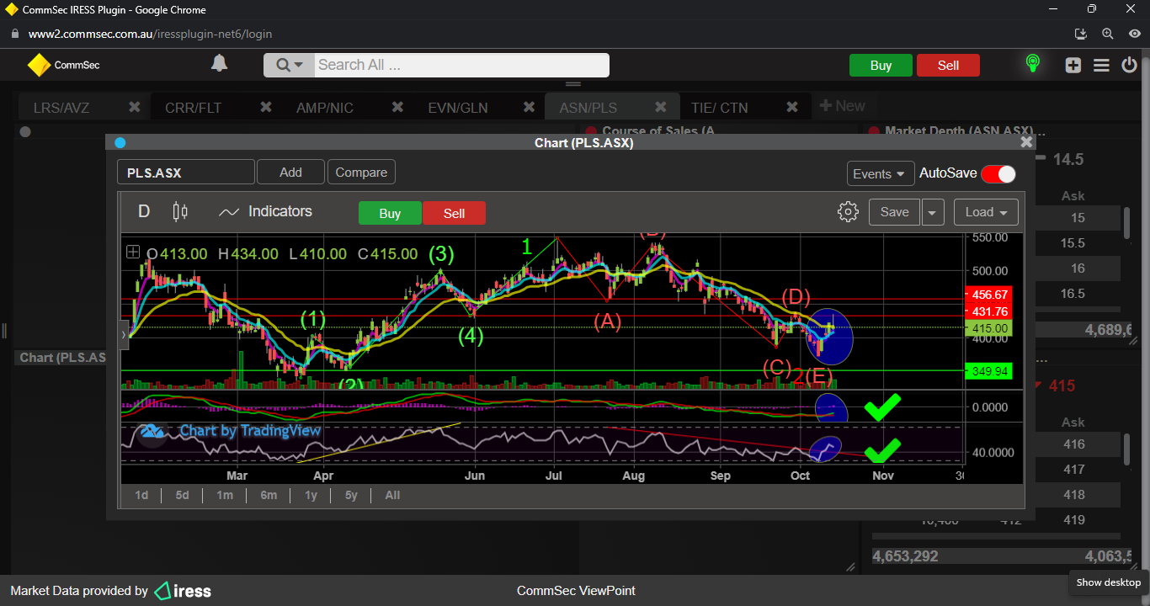Close the Chart (PLS.ASX) window
The width and height of the screenshot is (1150, 606).
click(1026, 142)
